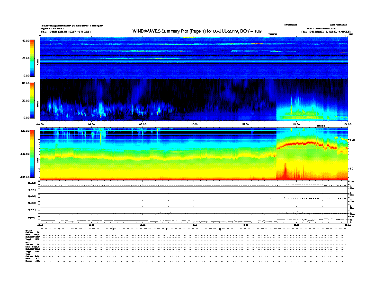The image size is (375, 289).
Task: Select the 40.00 label on RAD2 scale
Action: (x=26, y=41)
